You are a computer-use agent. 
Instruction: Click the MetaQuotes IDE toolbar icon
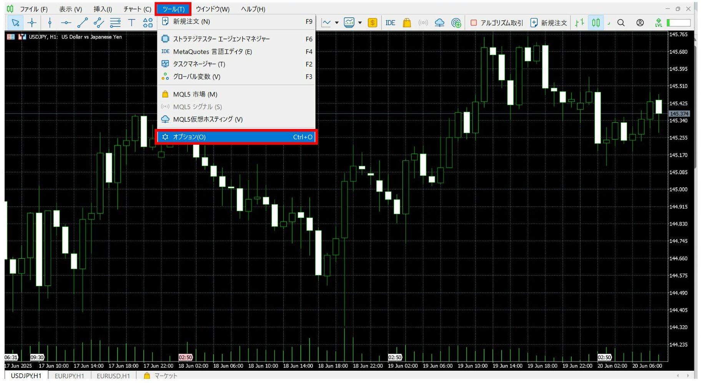(x=390, y=23)
